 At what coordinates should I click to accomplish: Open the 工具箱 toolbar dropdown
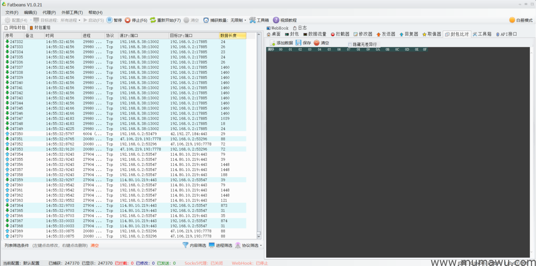259,20
